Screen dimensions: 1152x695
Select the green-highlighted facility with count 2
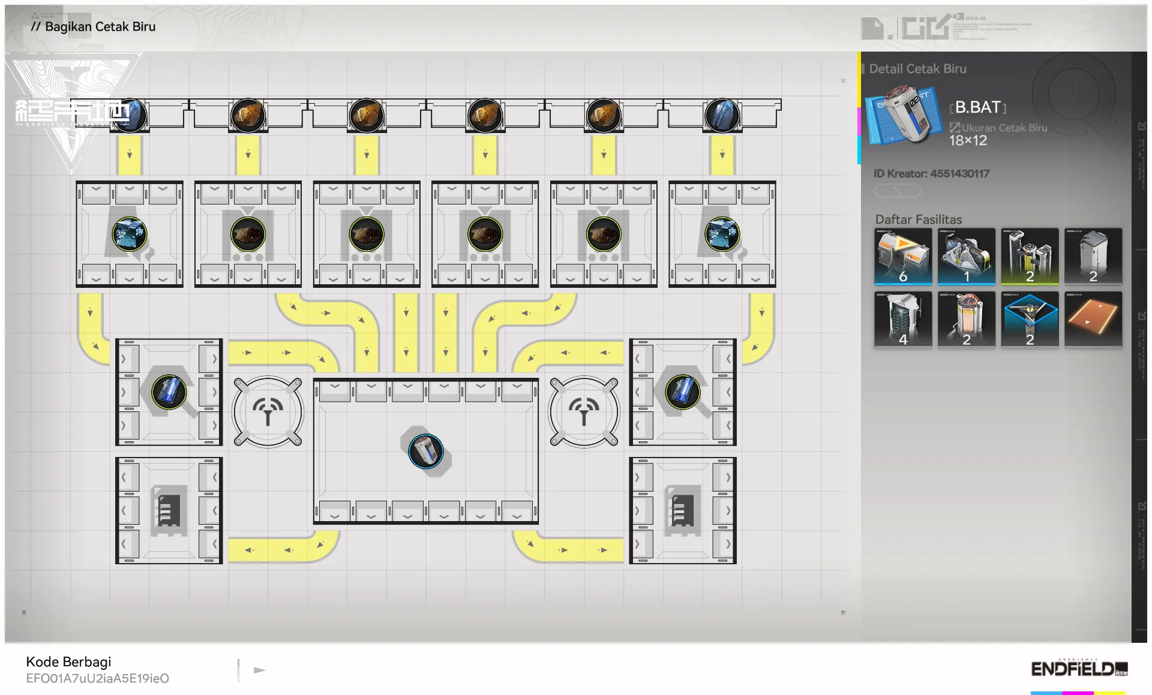[x=1030, y=256]
